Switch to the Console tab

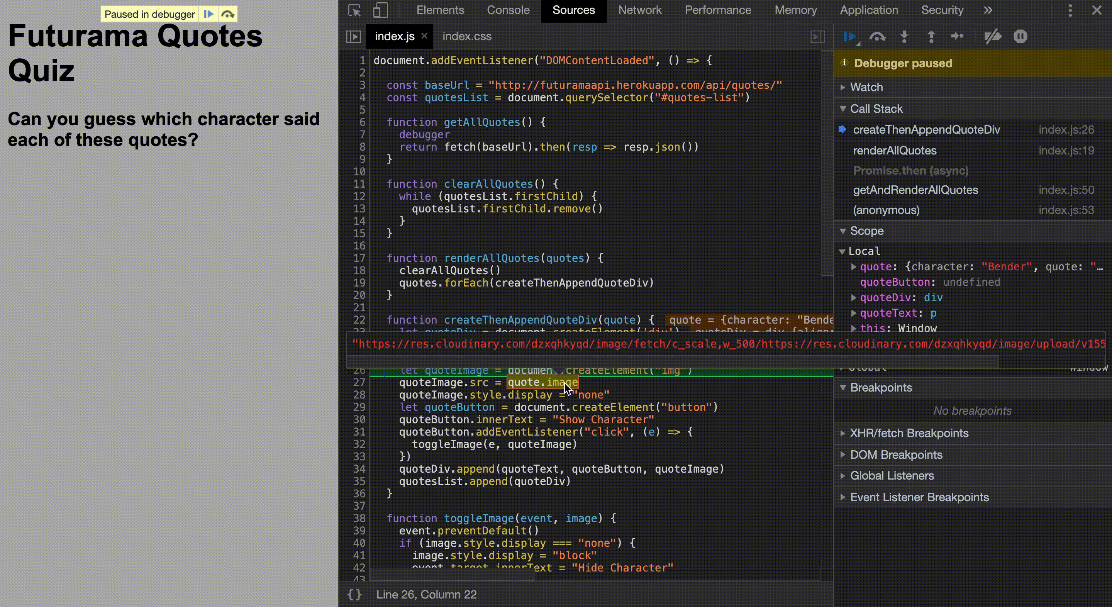pyautogui.click(x=508, y=10)
